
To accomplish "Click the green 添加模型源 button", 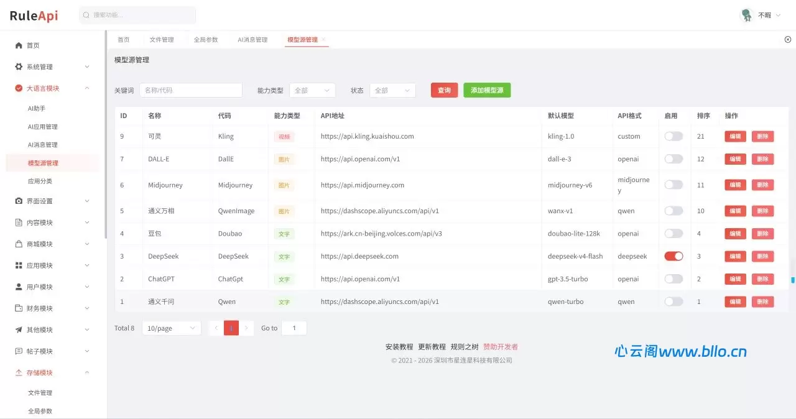I will pos(487,90).
